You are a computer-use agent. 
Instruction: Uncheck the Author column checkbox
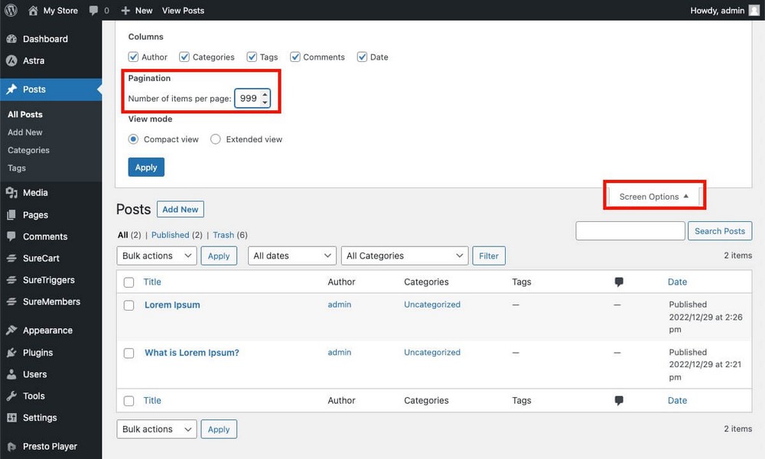[x=133, y=57]
